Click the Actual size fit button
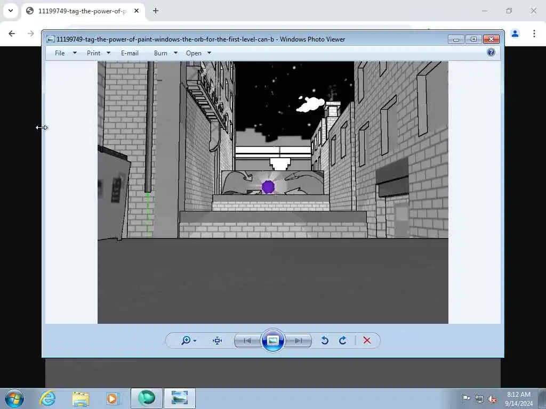The image size is (546, 409). 217,340
